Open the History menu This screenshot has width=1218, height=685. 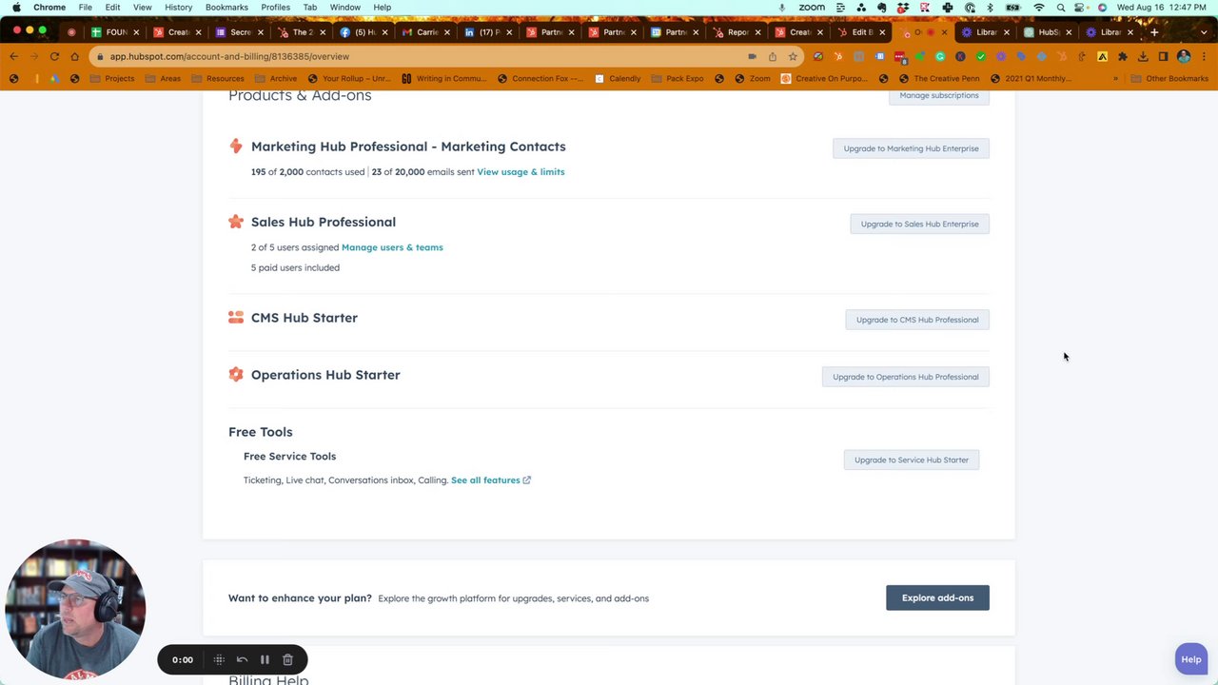[178, 7]
